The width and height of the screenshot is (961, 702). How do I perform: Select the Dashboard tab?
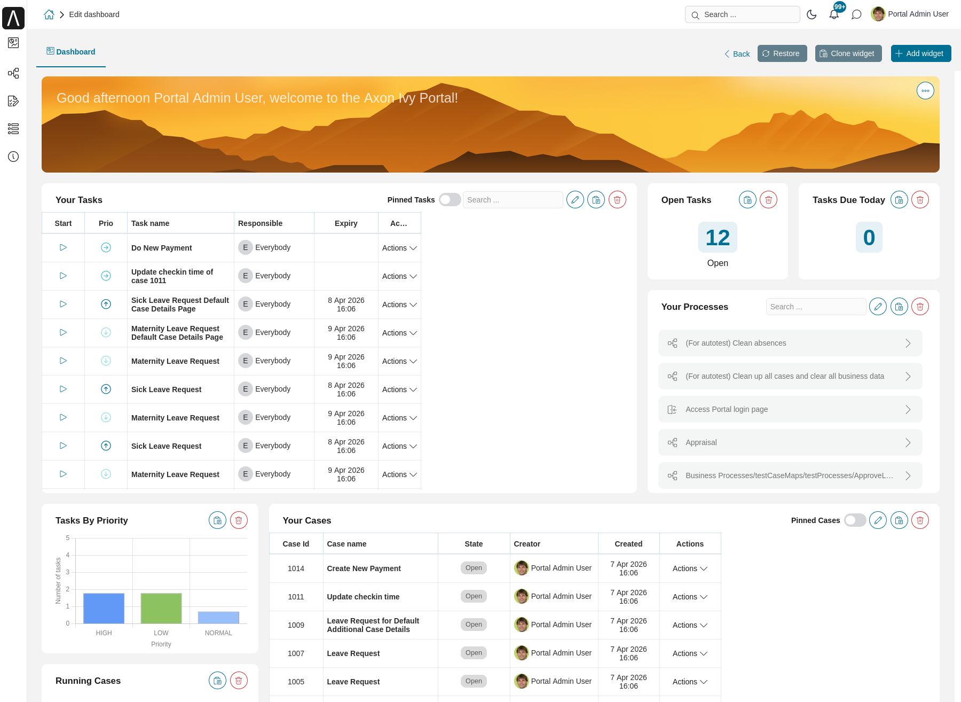coord(71,52)
